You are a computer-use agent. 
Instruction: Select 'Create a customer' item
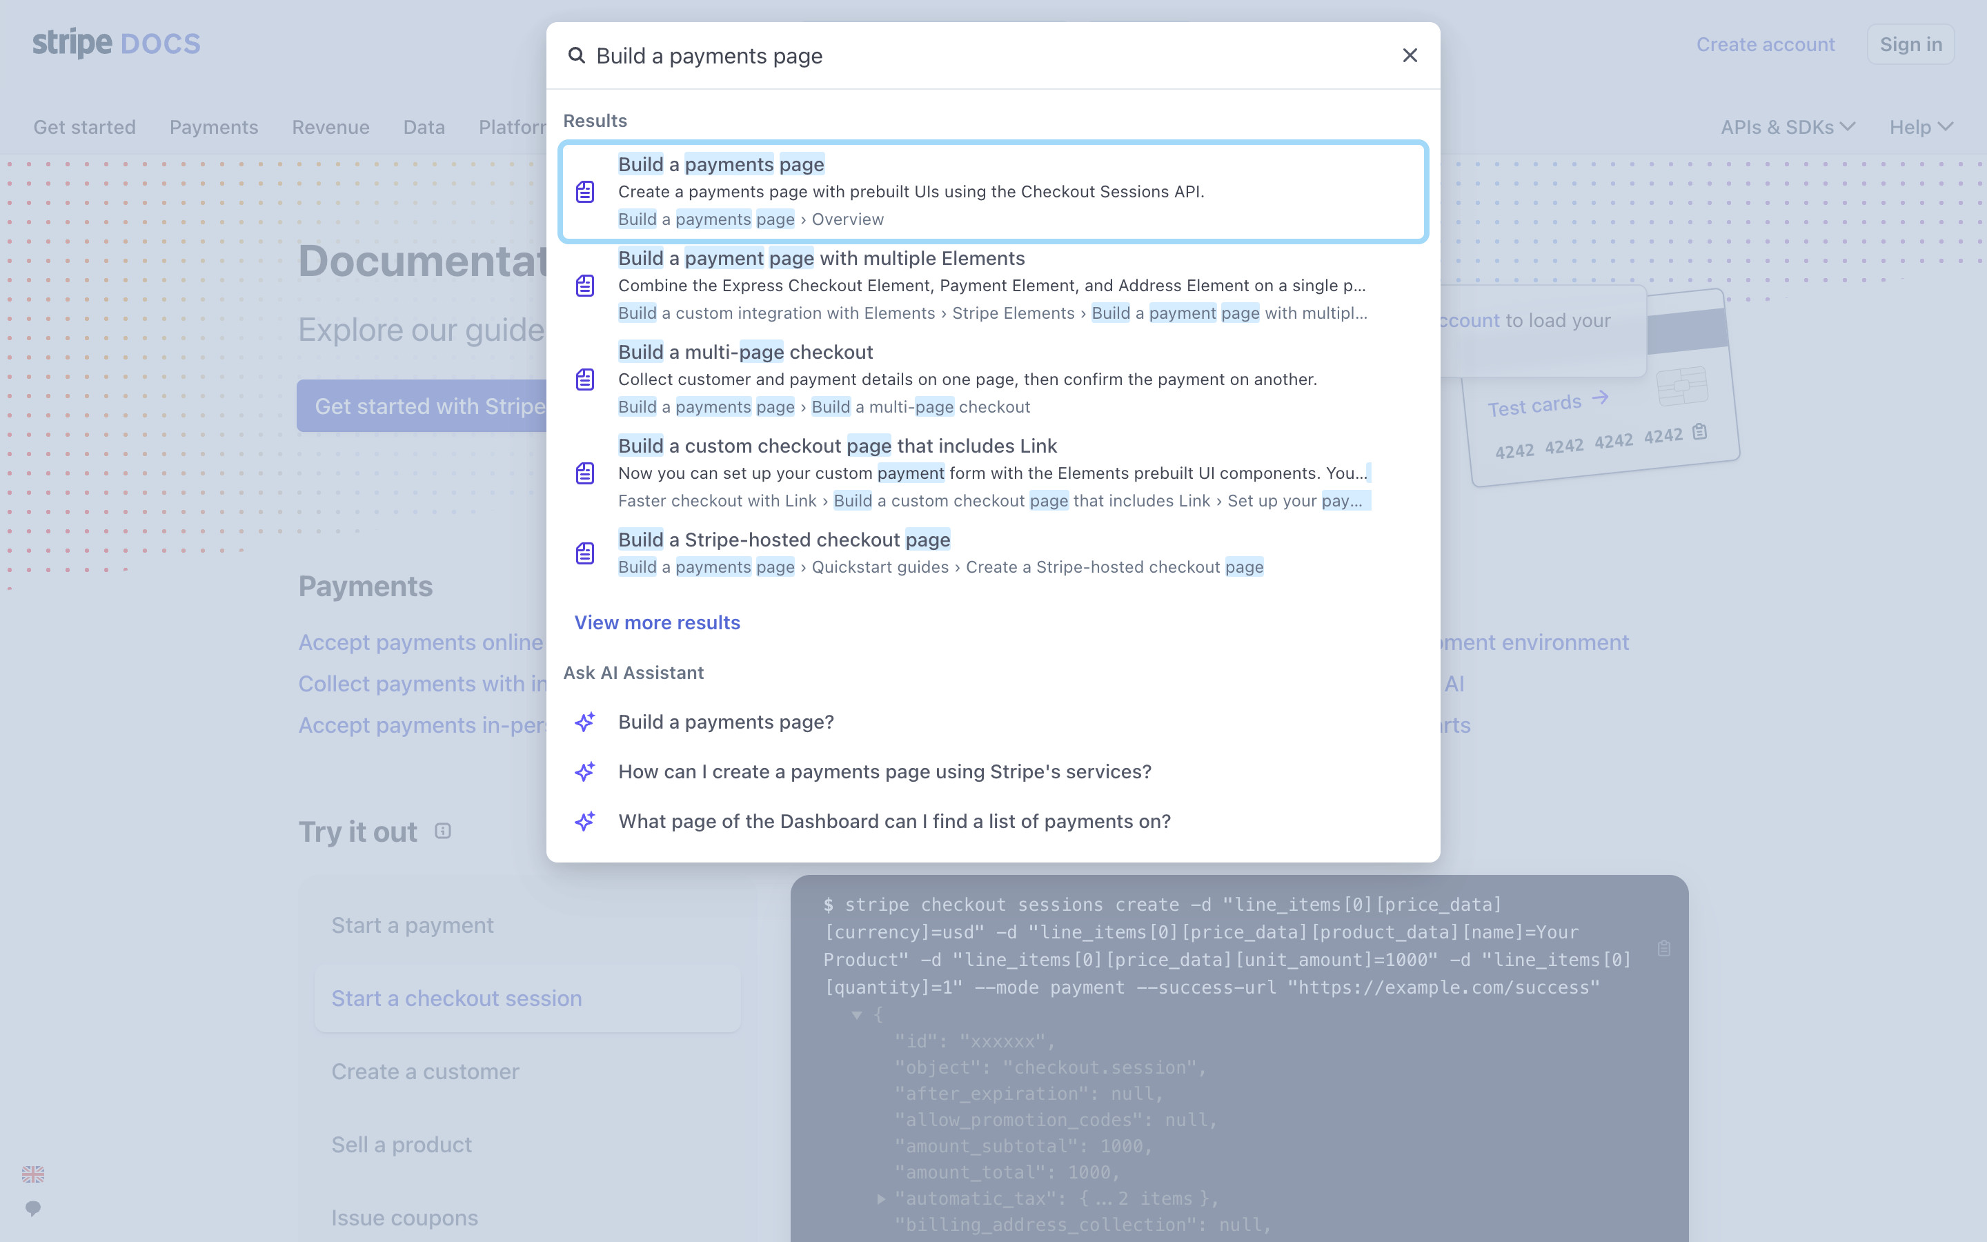(527, 1071)
